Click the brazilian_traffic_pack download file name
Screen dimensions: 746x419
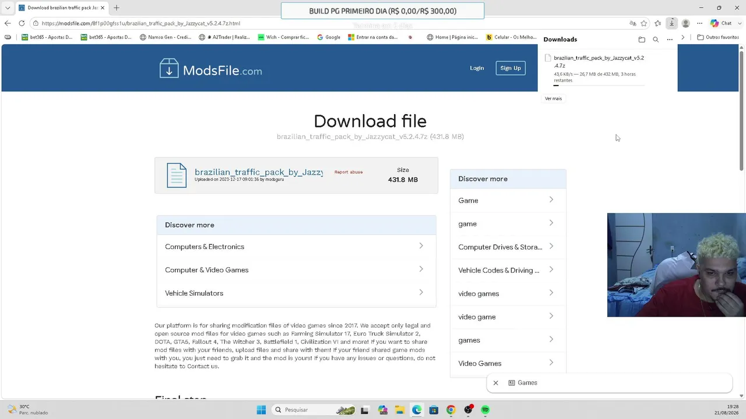pyautogui.click(x=599, y=62)
